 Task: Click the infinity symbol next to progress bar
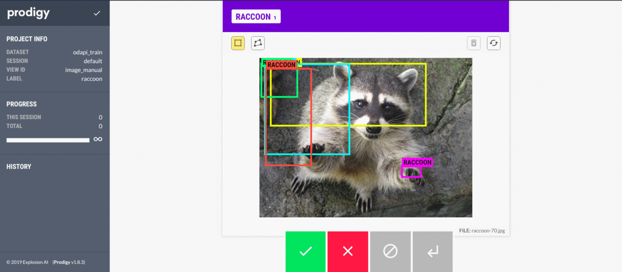coord(97,139)
